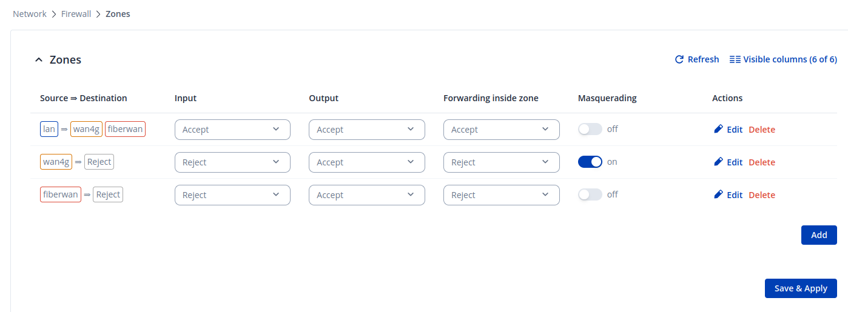The height and width of the screenshot is (312, 848).
Task: Open the Input dropdown for fiberwan zone
Action: tap(232, 195)
